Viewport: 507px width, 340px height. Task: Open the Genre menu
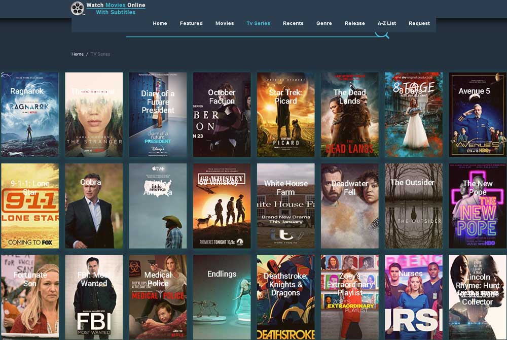pyautogui.click(x=324, y=23)
